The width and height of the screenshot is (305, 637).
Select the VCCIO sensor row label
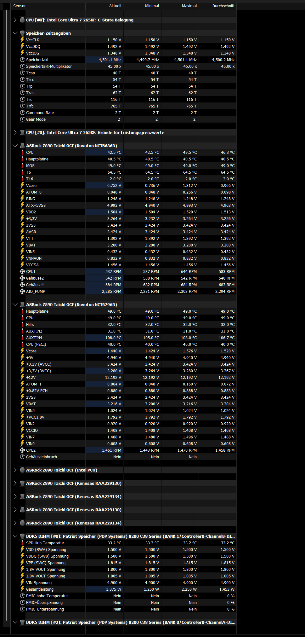click(x=32, y=430)
